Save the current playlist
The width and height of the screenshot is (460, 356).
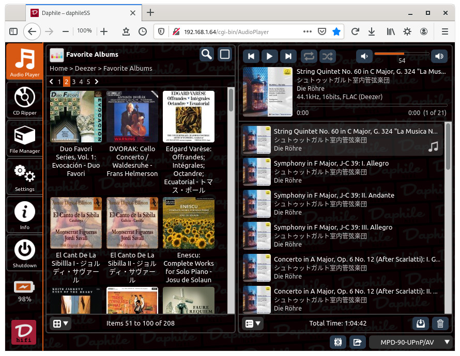pos(421,323)
